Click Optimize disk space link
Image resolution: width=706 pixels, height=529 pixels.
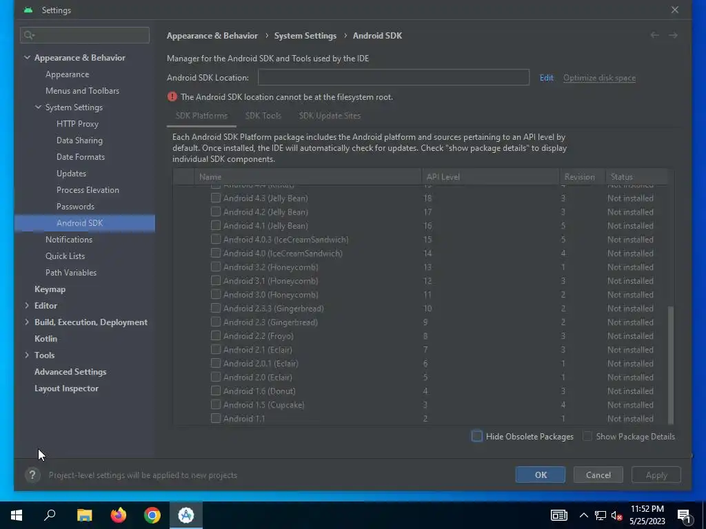pos(599,78)
